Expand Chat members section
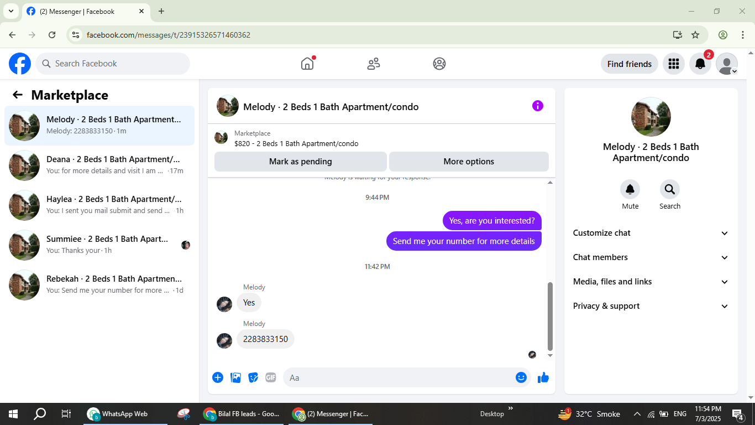The image size is (755, 425). tap(651, 257)
